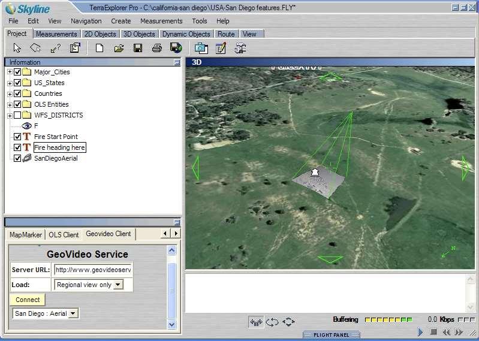Fast forward the flight playback
The height and width of the screenshot is (341, 479).
point(459,331)
